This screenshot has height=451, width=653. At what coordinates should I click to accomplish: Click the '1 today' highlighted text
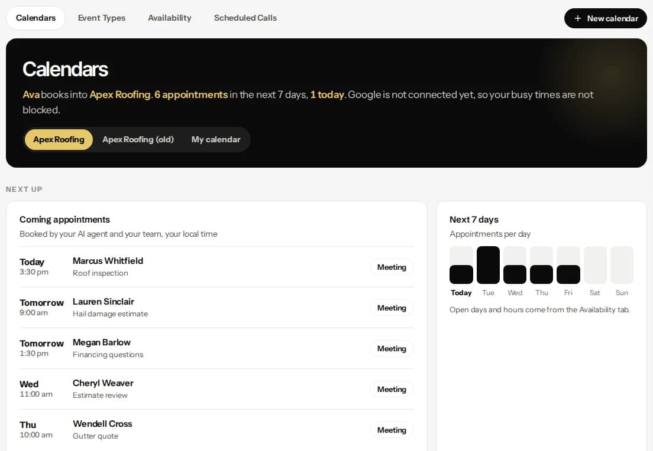(x=327, y=95)
